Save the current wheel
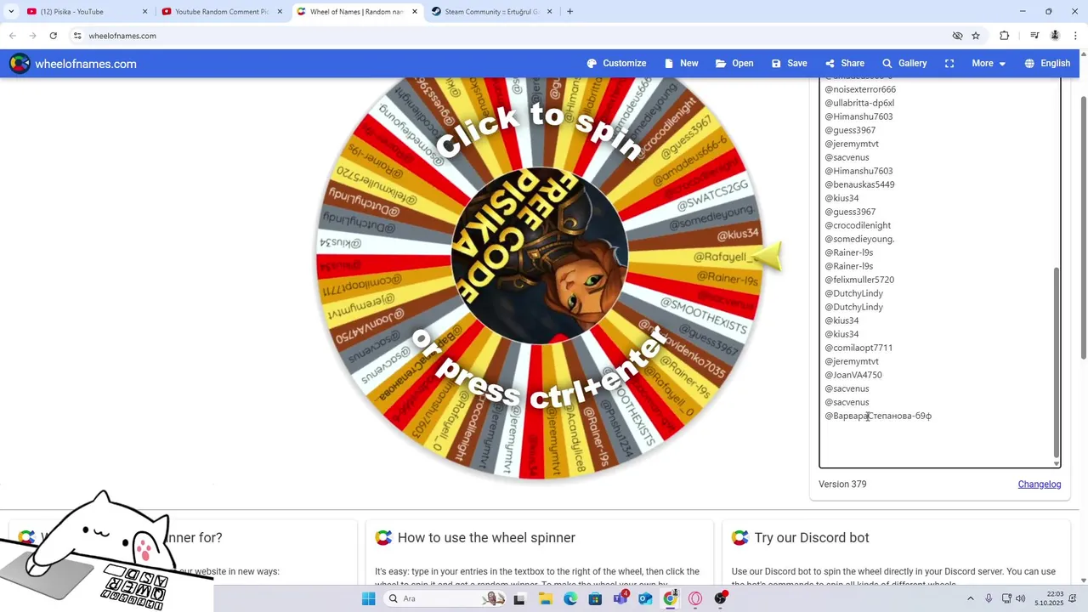The width and height of the screenshot is (1088, 612). click(x=789, y=64)
